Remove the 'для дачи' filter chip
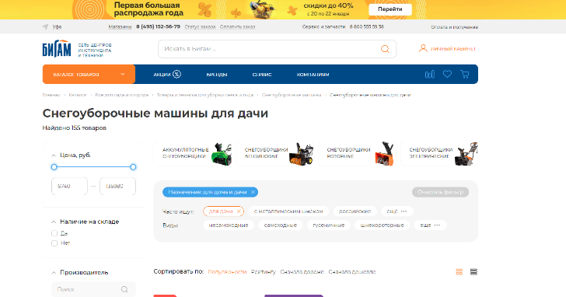The width and height of the screenshot is (566, 297). 239,211
